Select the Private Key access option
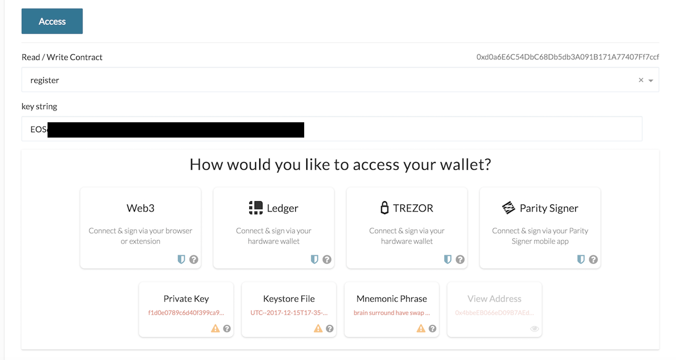Image resolution: width=676 pixels, height=360 pixels. 186,309
